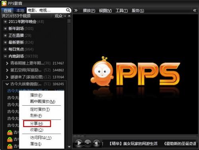This screenshot has height=150, width=199.
Task: Click the playback progress bar under the video
Action: (x=135, y=136)
